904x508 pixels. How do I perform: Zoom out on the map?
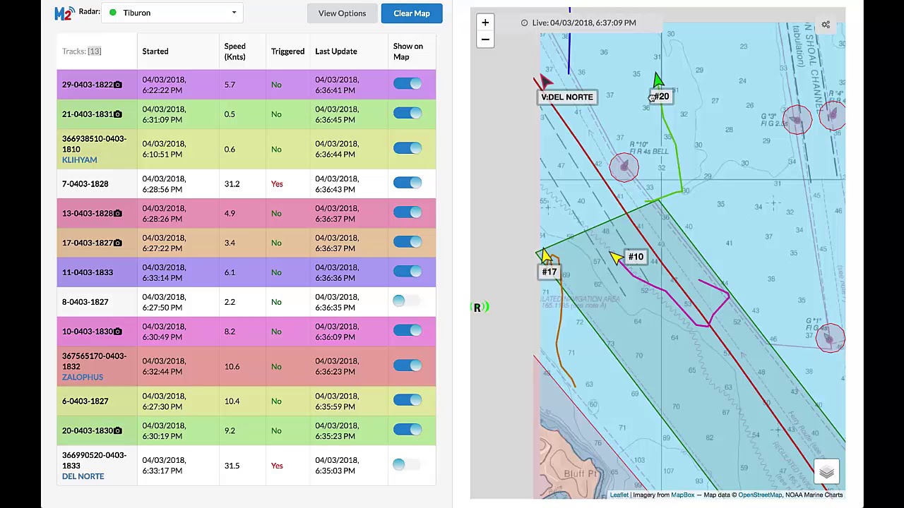point(485,40)
